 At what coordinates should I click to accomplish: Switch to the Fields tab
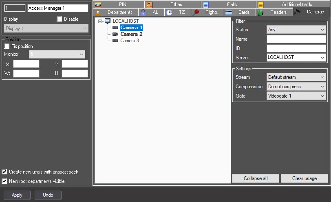pos(229,4)
